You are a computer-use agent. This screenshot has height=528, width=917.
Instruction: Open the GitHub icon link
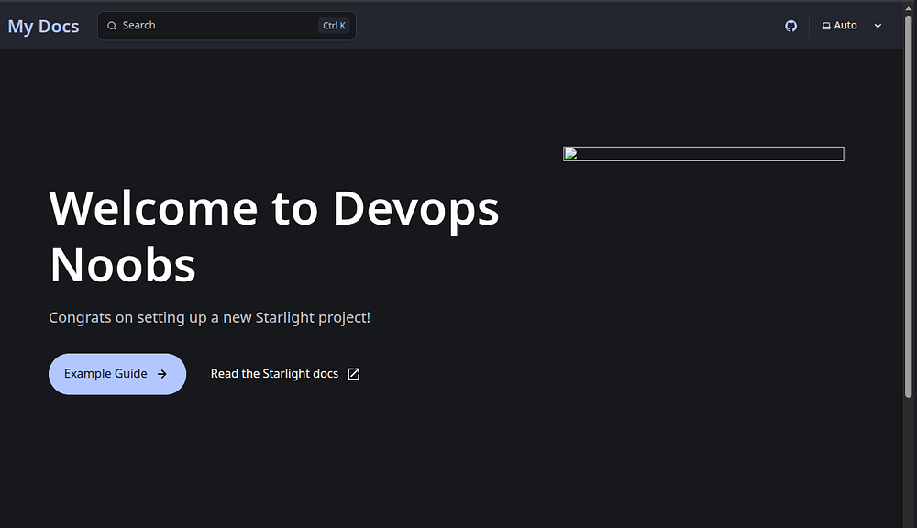click(790, 26)
